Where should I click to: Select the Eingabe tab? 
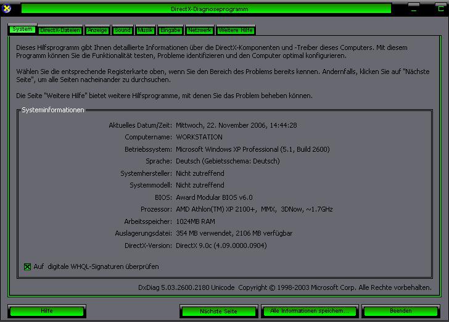pyautogui.click(x=170, y=30)
